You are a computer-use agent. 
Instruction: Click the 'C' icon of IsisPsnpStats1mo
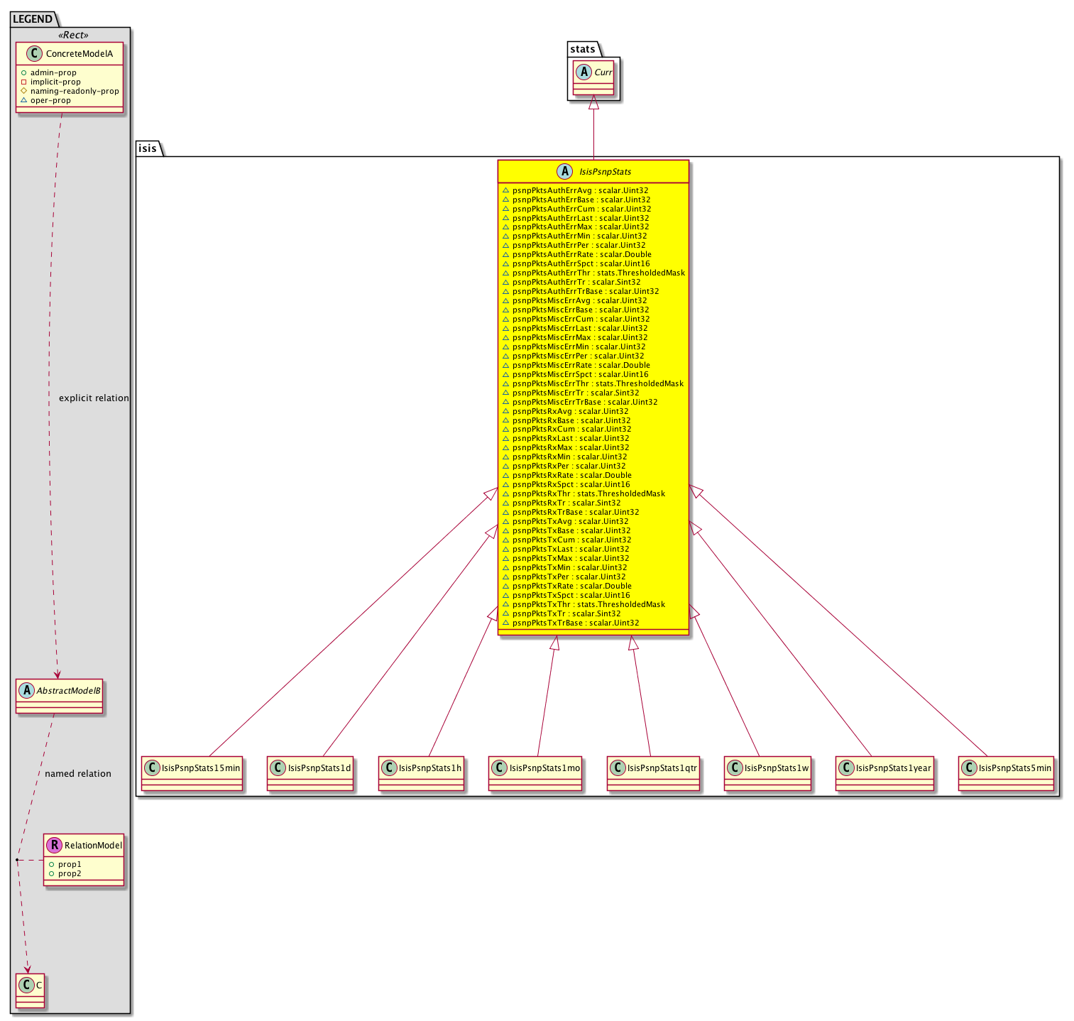499,768
